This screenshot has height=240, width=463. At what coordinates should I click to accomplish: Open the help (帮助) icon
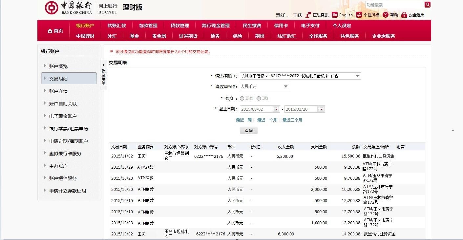(386, 15)
